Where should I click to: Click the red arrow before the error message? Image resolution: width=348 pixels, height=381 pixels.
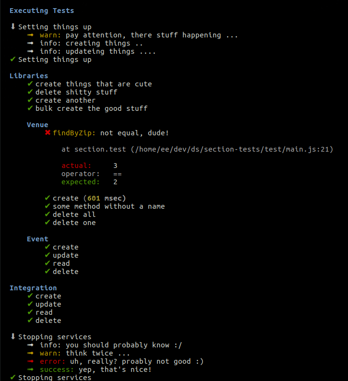coord(30,361)
